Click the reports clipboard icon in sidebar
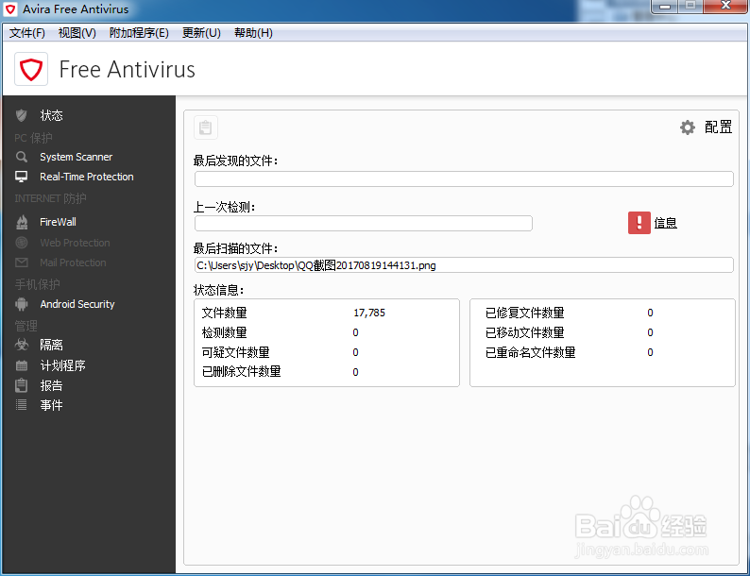750x576 pixels. click(x=22, y=385)
